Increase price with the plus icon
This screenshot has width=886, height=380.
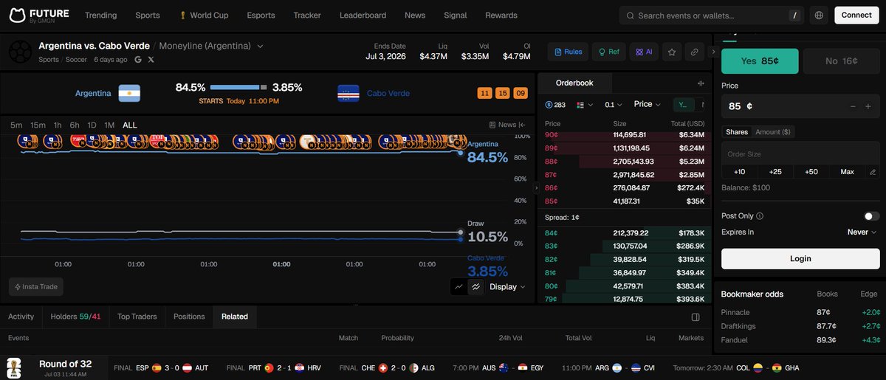(x=868, y=106)
